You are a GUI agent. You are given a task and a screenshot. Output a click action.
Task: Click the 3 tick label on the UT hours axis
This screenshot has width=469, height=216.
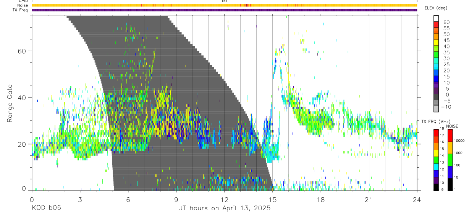point(80,199)
